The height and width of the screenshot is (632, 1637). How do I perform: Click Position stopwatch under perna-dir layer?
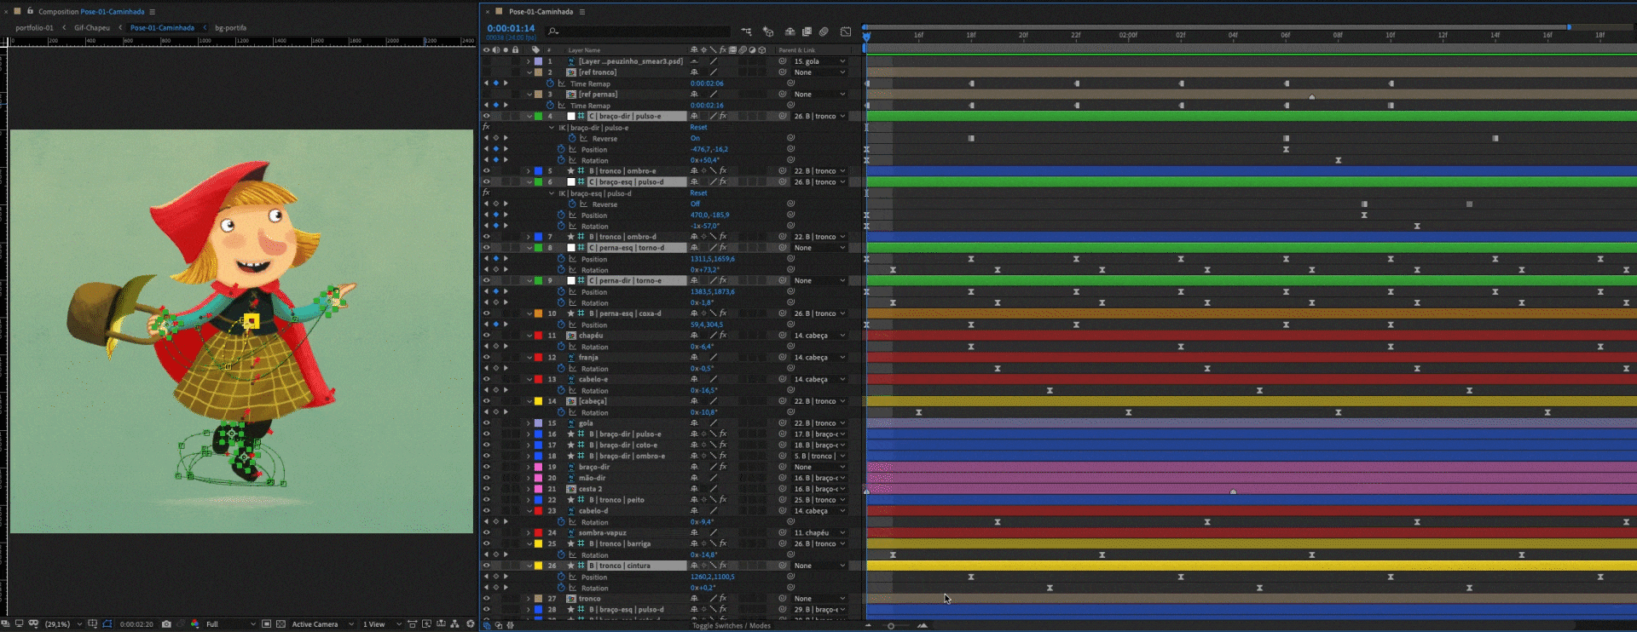pos(561,291)
